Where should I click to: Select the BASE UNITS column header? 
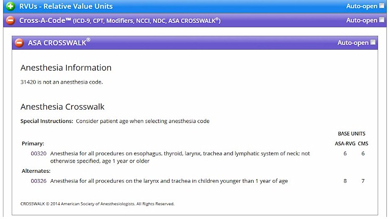(352, 133)
